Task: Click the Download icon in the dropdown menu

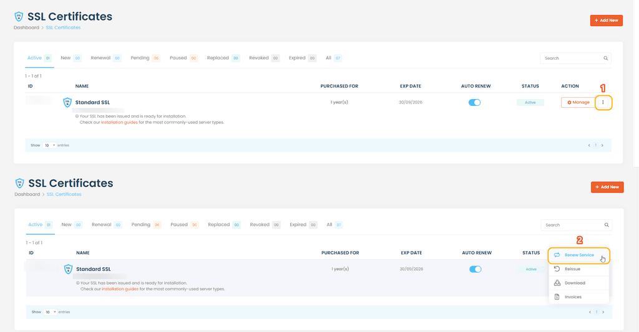Action: (557, 283)
